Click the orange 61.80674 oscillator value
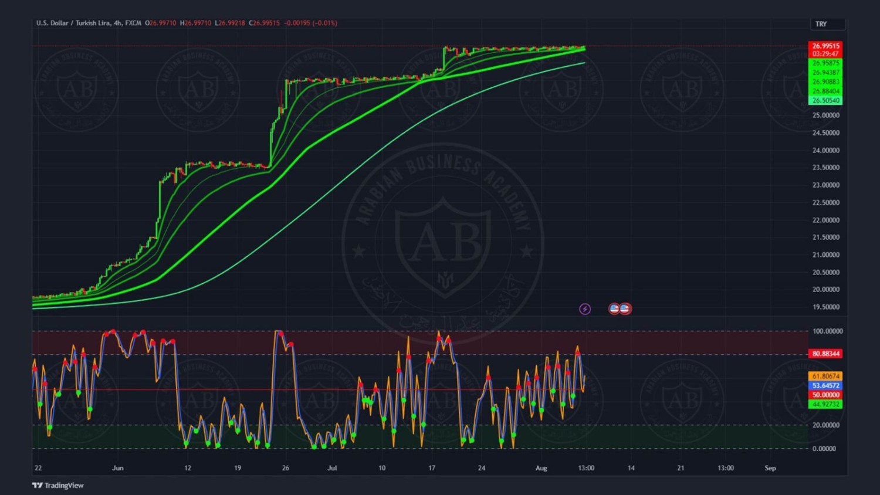The height and width of the screenshot is (495, 880). (825, 376)
